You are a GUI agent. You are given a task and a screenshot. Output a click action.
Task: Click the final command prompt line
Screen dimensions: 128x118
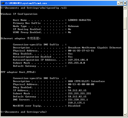click(x=24, y=112)
